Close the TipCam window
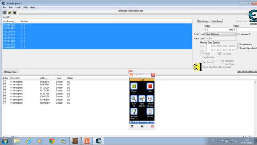This screenshot has width=257, height=145. pos(153,75)
